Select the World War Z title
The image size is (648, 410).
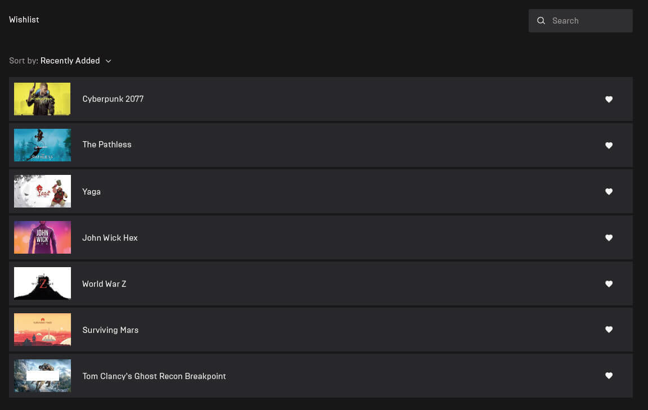104,284
